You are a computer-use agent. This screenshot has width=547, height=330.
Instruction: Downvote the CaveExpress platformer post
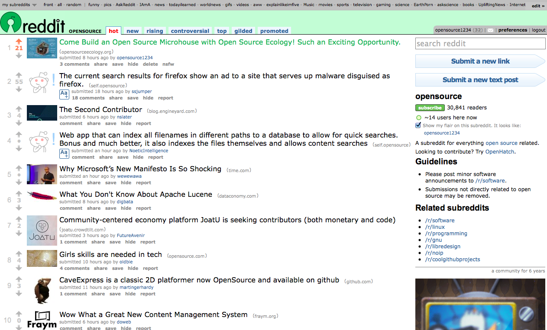pos(19,293)
